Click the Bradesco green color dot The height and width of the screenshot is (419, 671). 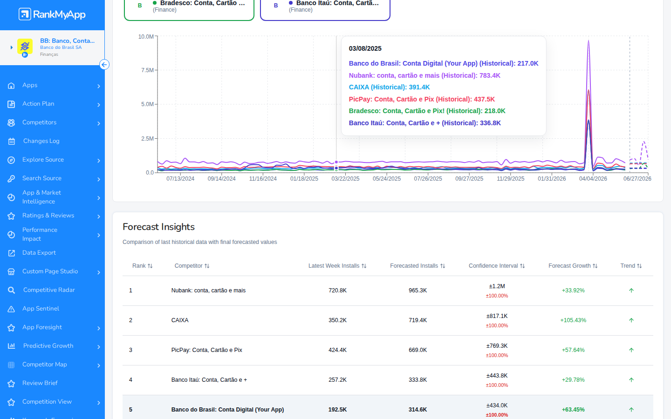(x=155, y=3)
